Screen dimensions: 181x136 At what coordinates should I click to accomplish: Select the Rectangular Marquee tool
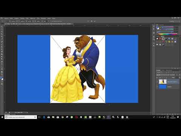coord(2,29)
